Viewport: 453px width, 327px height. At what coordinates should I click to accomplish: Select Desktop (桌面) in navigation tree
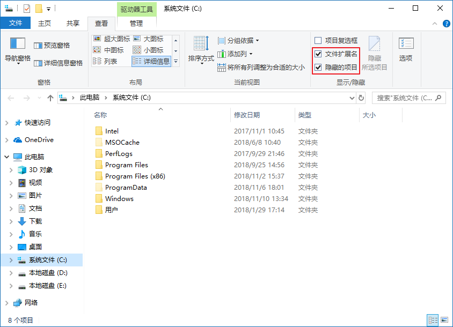[35, 247]
